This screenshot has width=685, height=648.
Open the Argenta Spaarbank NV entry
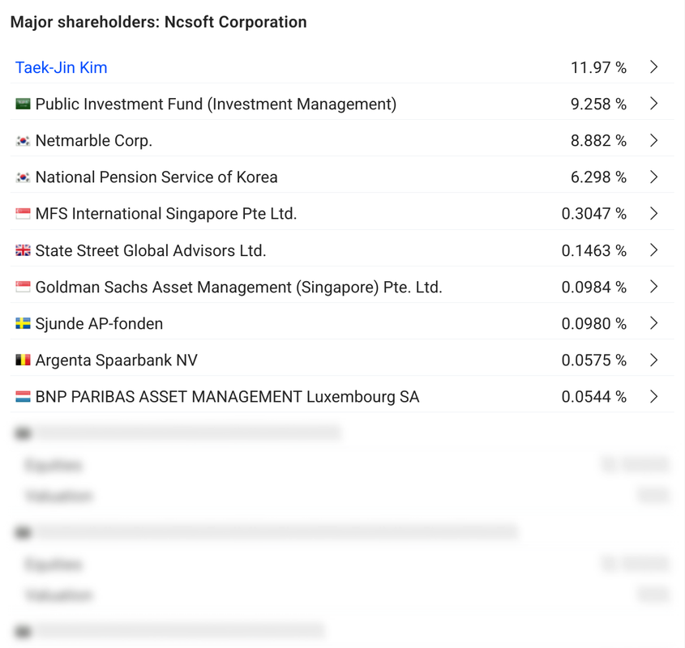coord(116,360)
